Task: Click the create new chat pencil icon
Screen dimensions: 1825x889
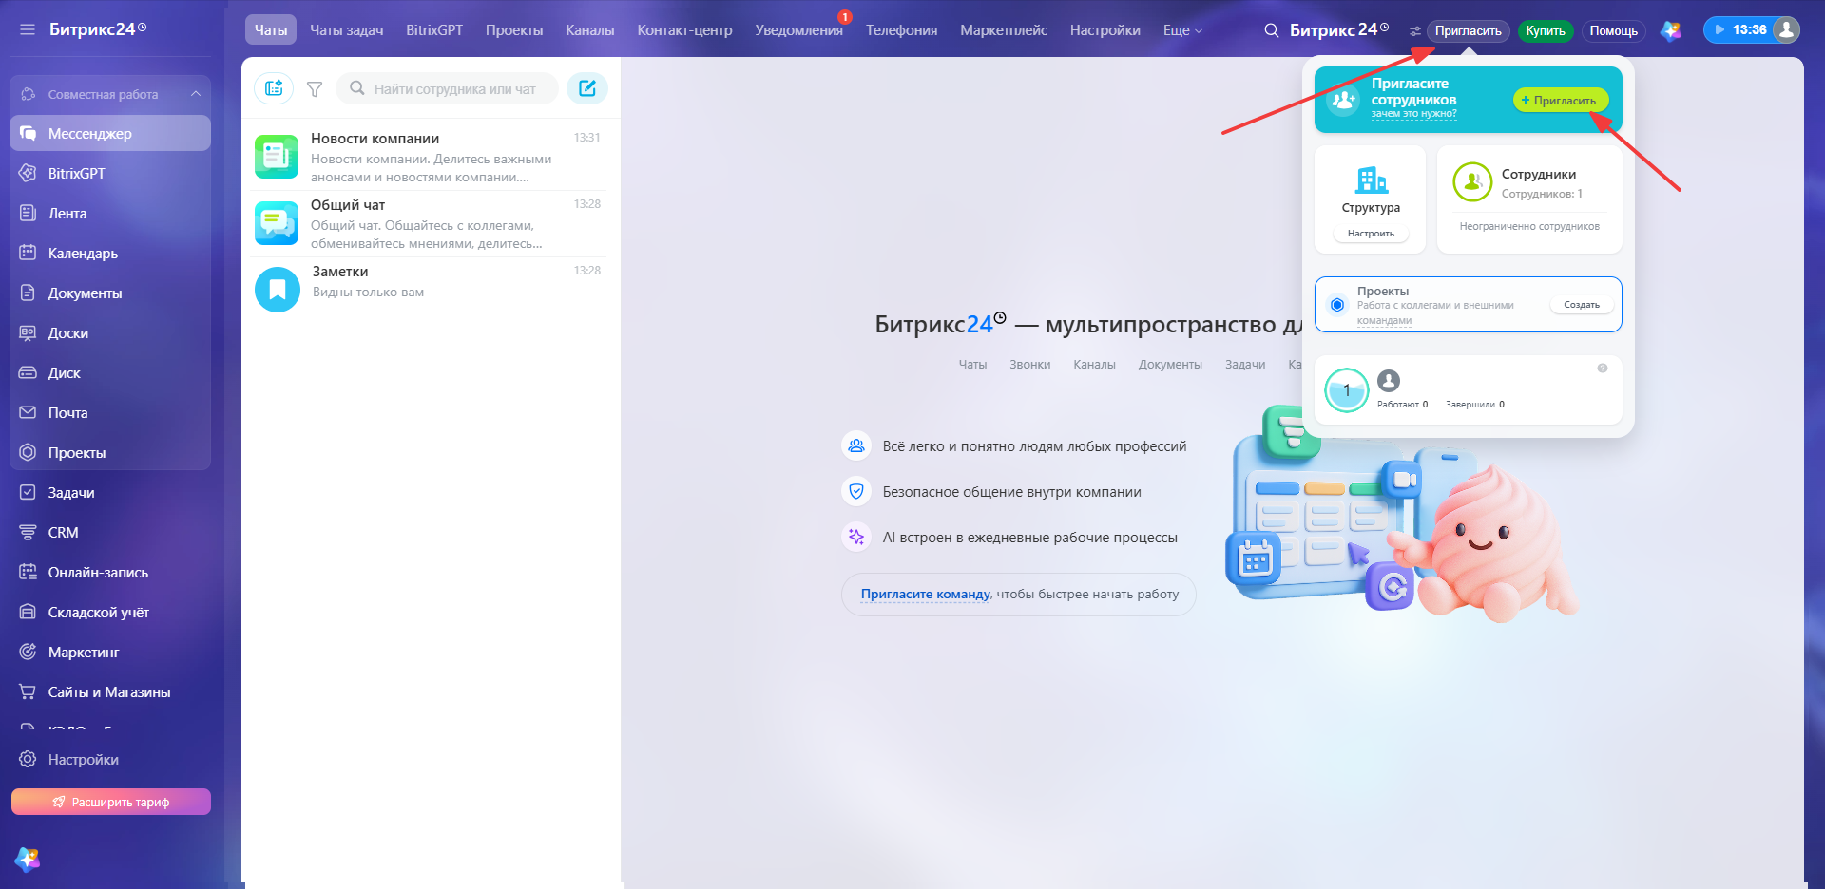Action: click(587, 88)
